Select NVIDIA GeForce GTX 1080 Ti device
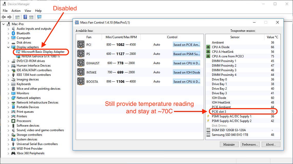The height and width of the screenshot is (164, 293). coord(41,56)
